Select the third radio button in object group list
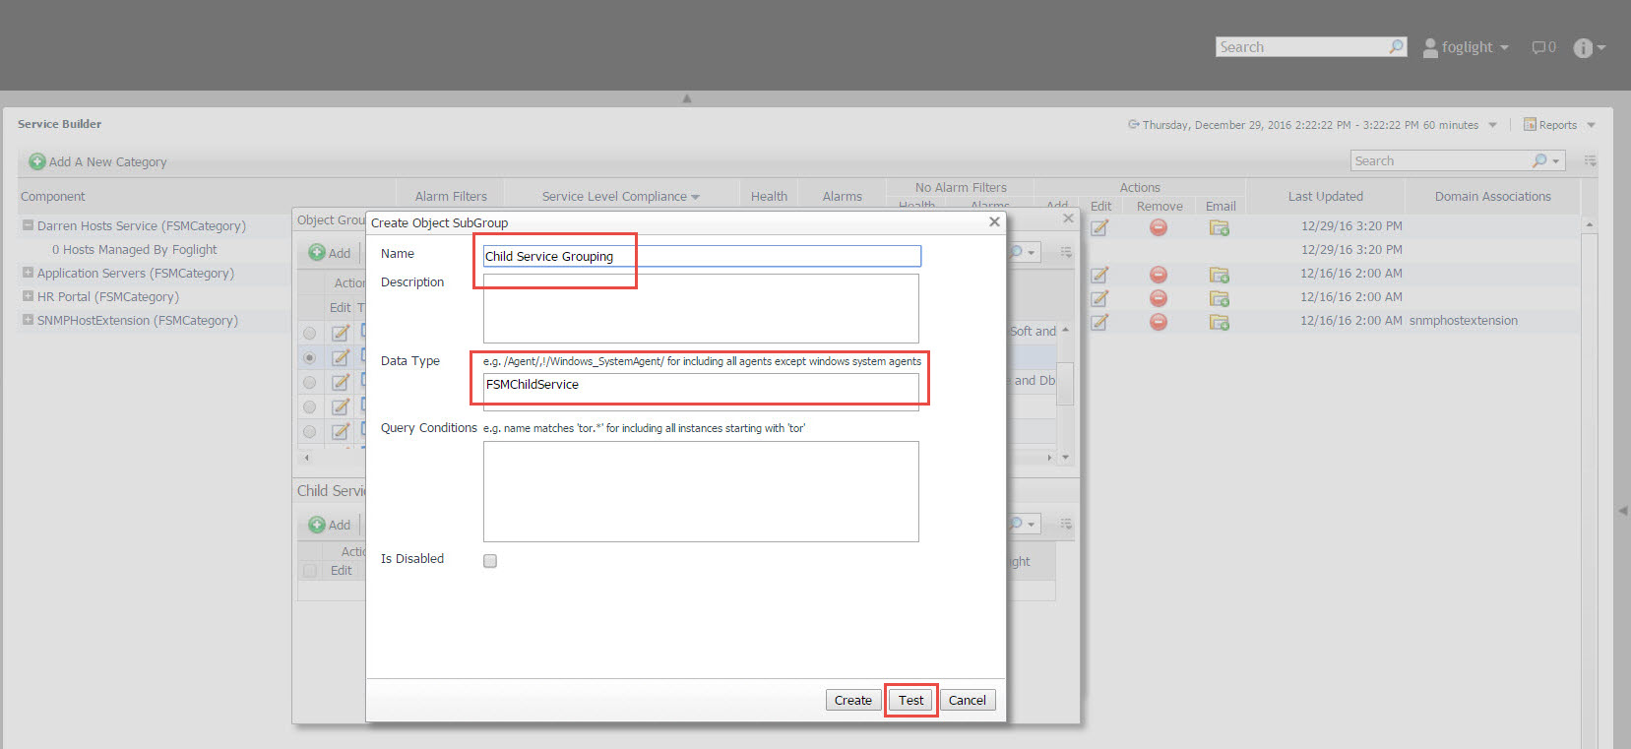Image resolution: width=1631 pixels, height=749 pixels. [310, 382]
